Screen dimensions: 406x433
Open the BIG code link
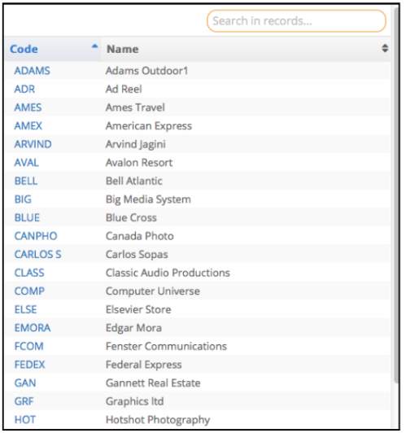pyautogui.click(x=23, y=199)
